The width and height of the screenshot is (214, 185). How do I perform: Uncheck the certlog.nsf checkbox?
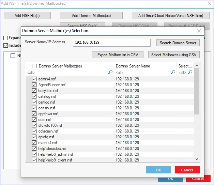click(x=34, y=102)
